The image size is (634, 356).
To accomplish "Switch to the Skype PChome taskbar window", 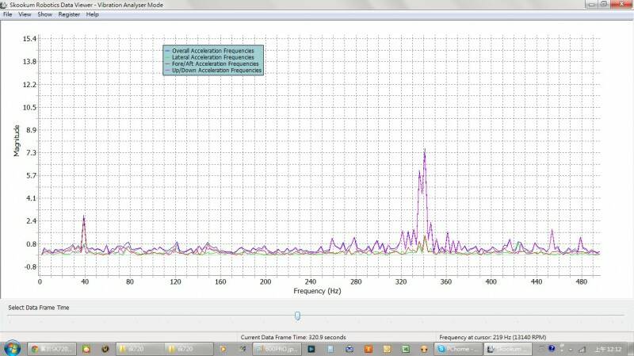I will 458,349.
